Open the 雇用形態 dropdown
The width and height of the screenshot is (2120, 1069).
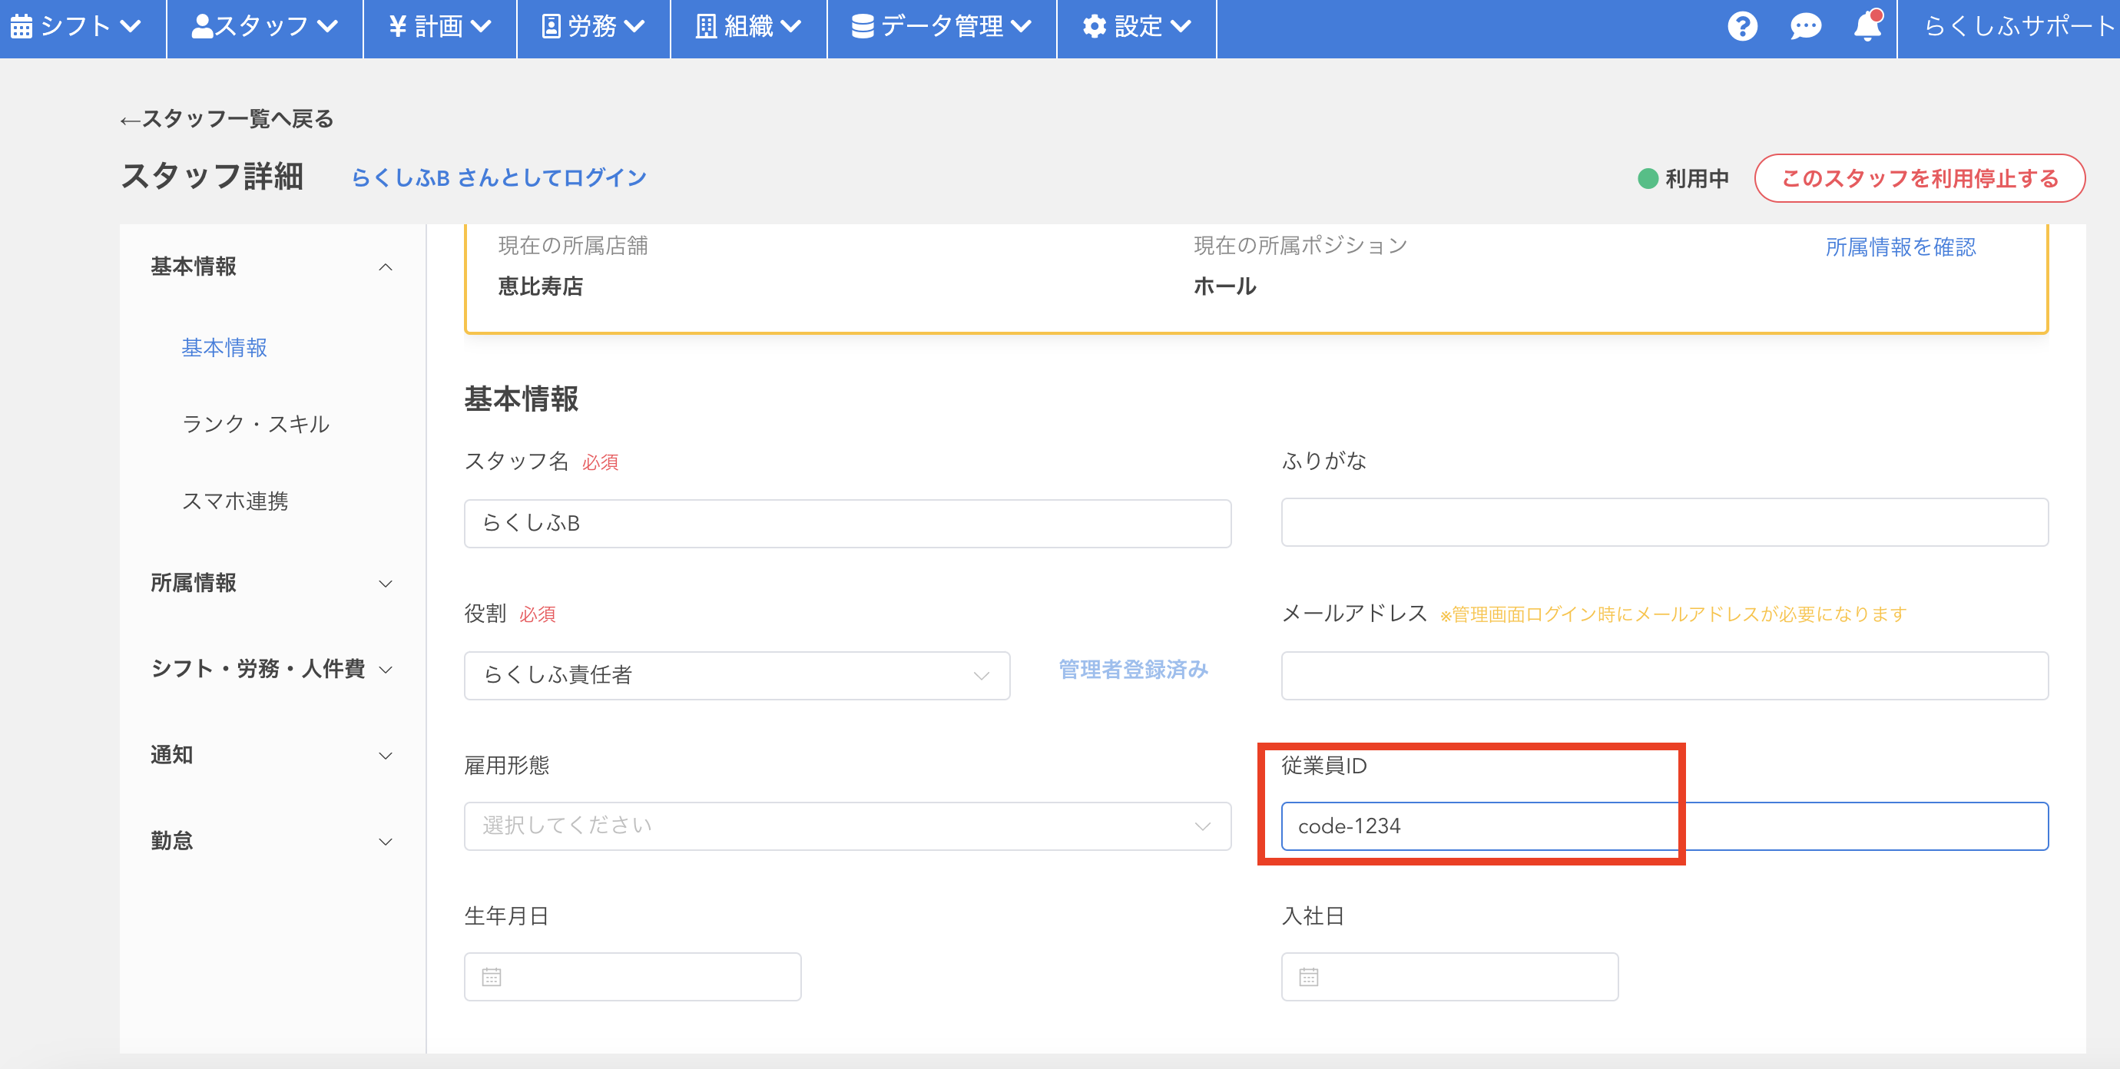(x=846, y=826)
